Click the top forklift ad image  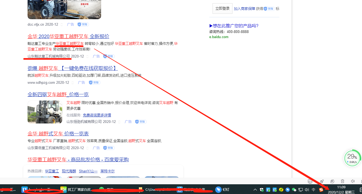pyautogui.click(x=64, y=9)
